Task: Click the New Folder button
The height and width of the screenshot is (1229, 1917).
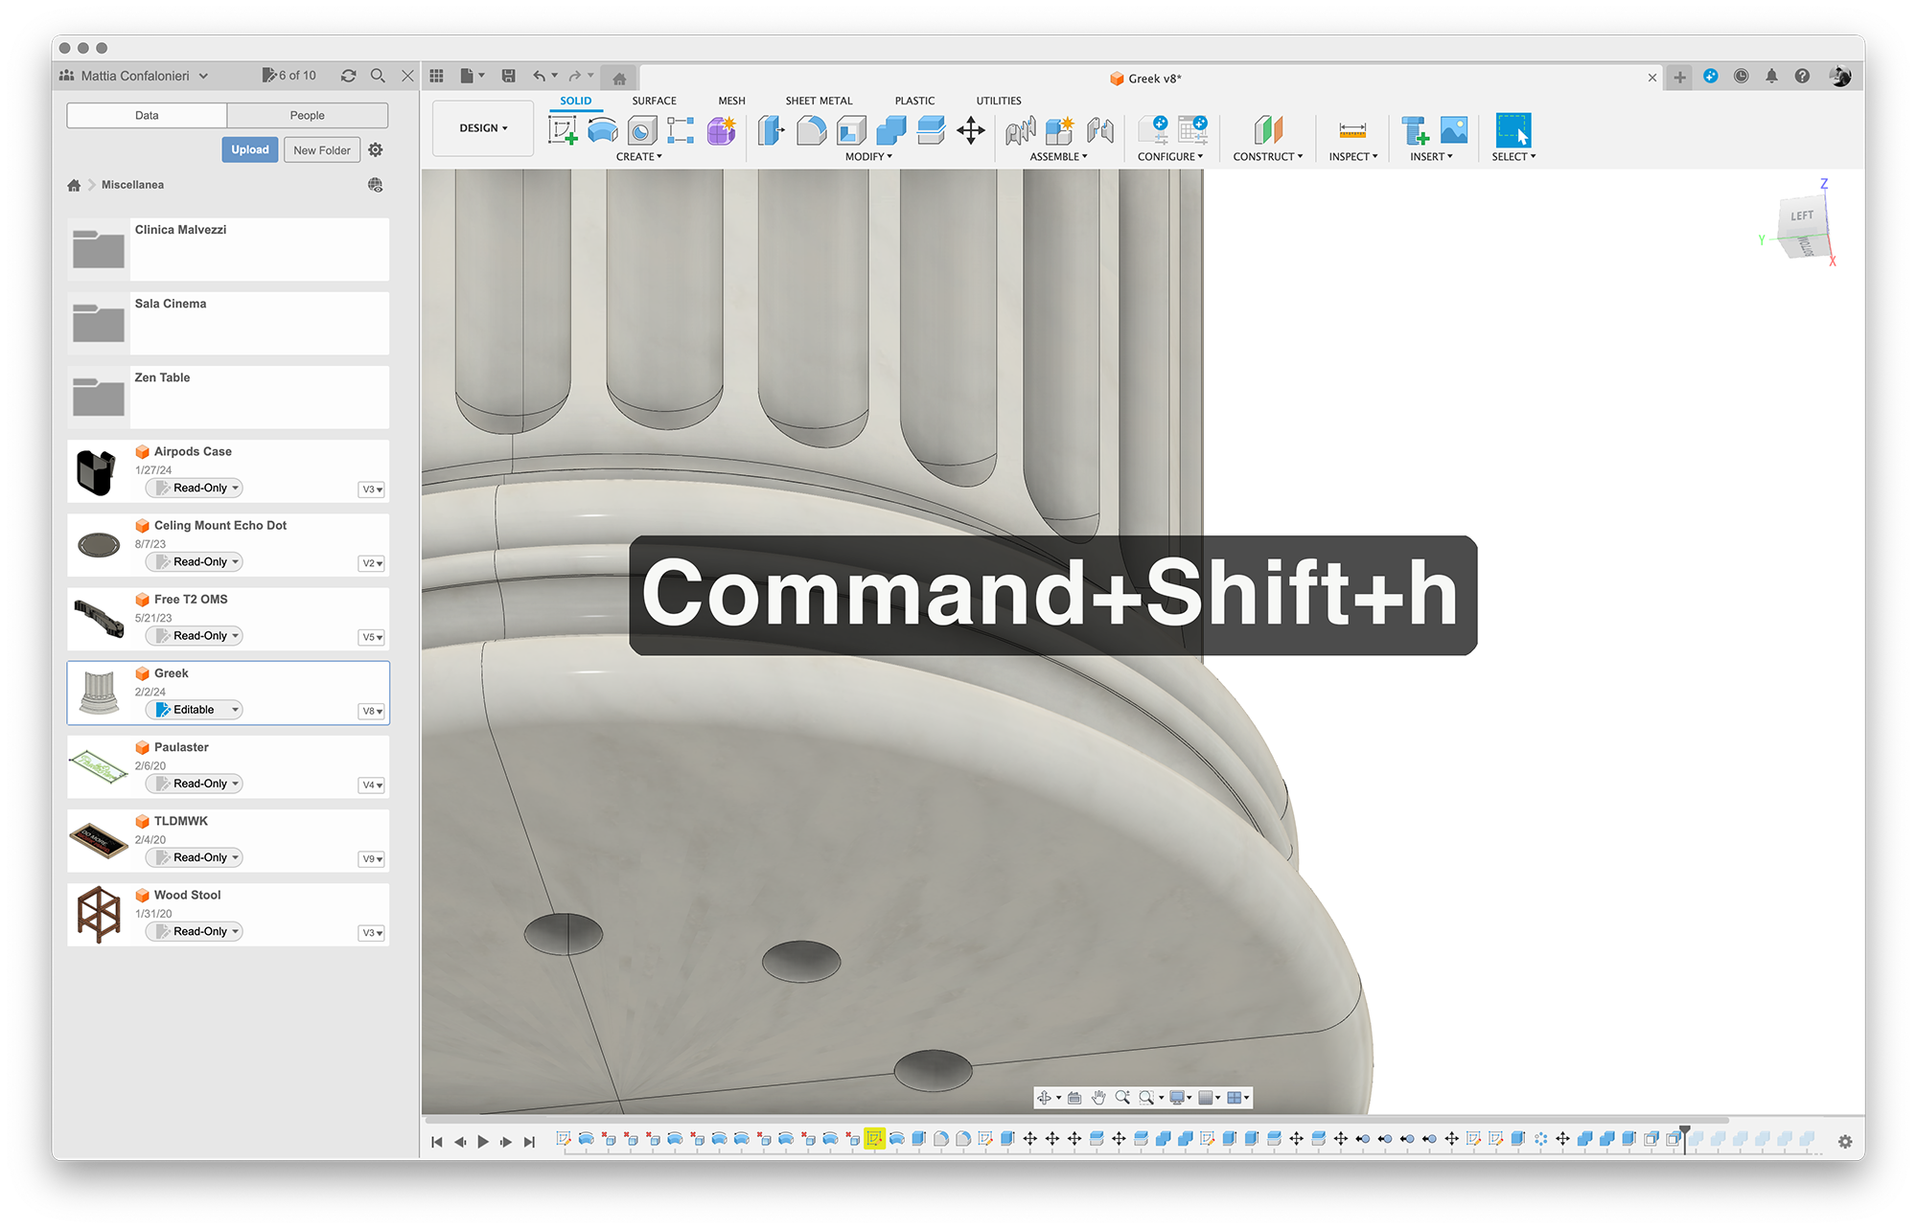Action: coord(321,150)
